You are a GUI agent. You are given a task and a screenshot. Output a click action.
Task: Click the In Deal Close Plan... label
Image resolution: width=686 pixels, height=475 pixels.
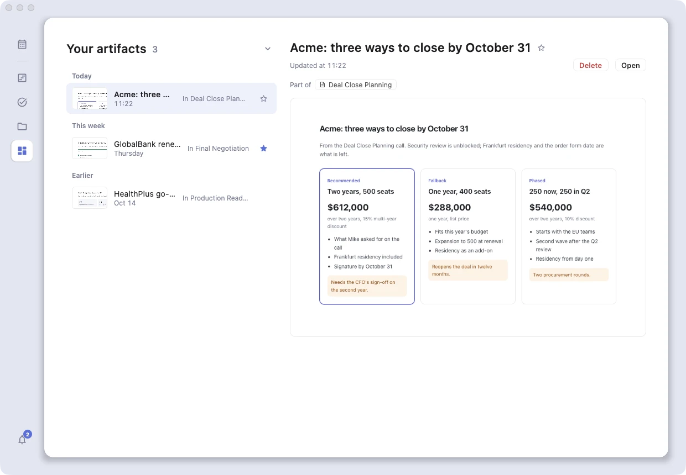click(x=214, y=99)
